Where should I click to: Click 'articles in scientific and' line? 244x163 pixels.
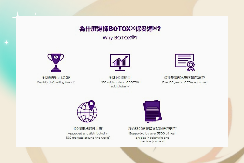(152, 138)
